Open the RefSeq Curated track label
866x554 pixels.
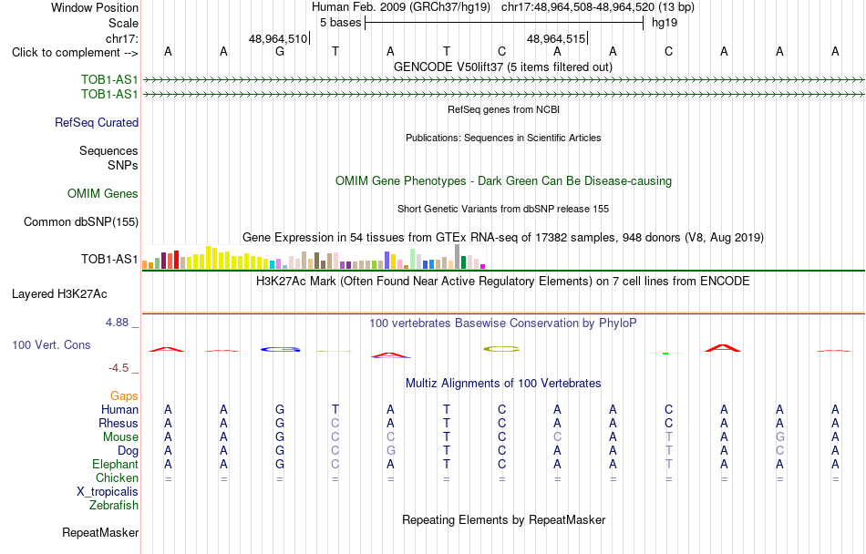pyautogui.click(x=96, y=122)
